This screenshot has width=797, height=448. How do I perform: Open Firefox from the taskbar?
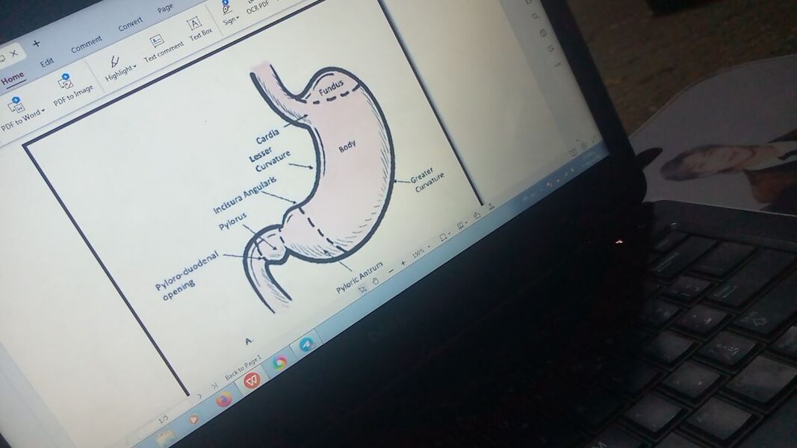pos(223,400)
